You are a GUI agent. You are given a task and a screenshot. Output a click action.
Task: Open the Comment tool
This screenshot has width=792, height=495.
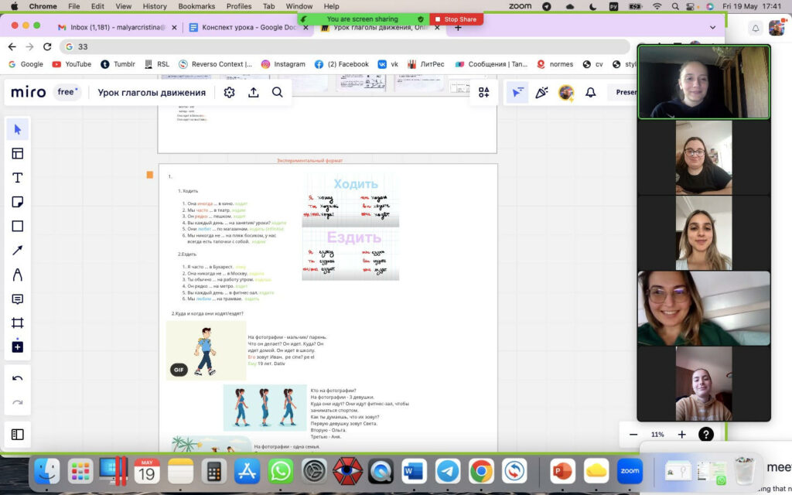pyautogui.click(x=18, y=299)
